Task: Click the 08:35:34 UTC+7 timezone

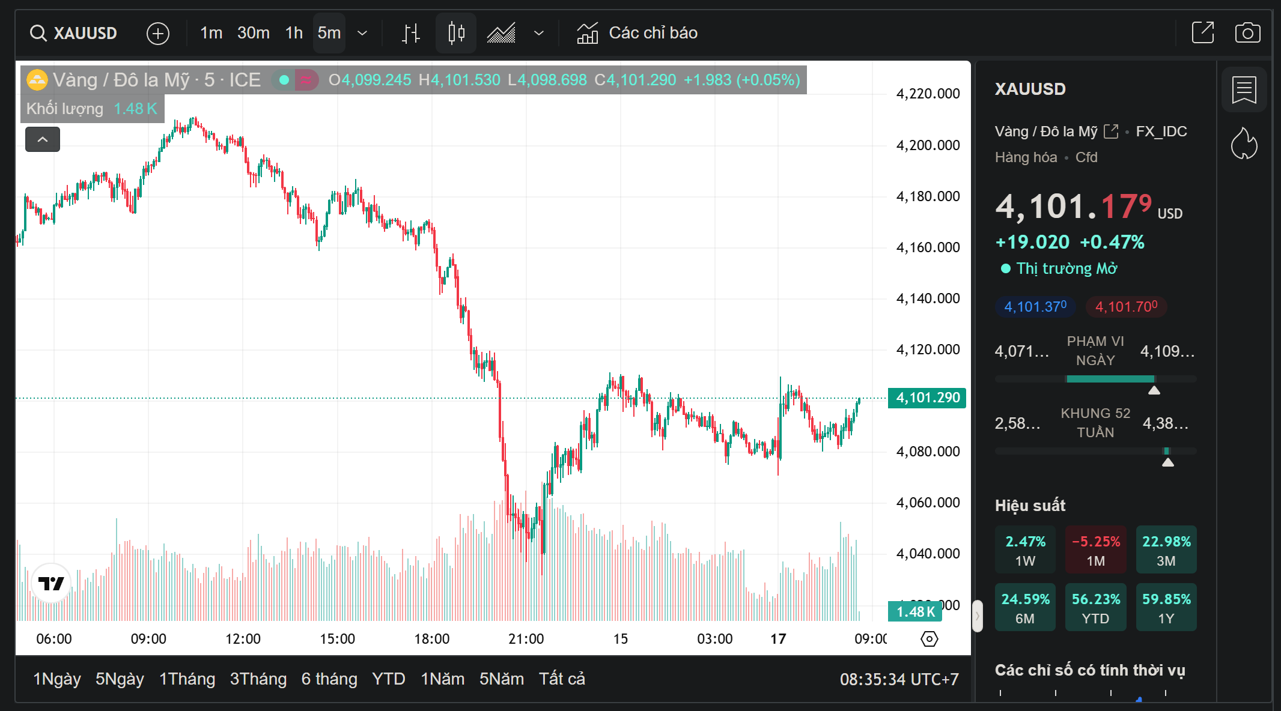Action: (899, 679)
